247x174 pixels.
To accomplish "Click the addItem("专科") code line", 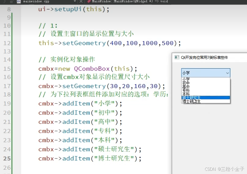I will coord(80,131).
